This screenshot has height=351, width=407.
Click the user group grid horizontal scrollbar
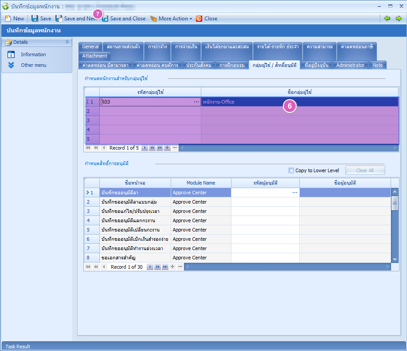point(289,148)
